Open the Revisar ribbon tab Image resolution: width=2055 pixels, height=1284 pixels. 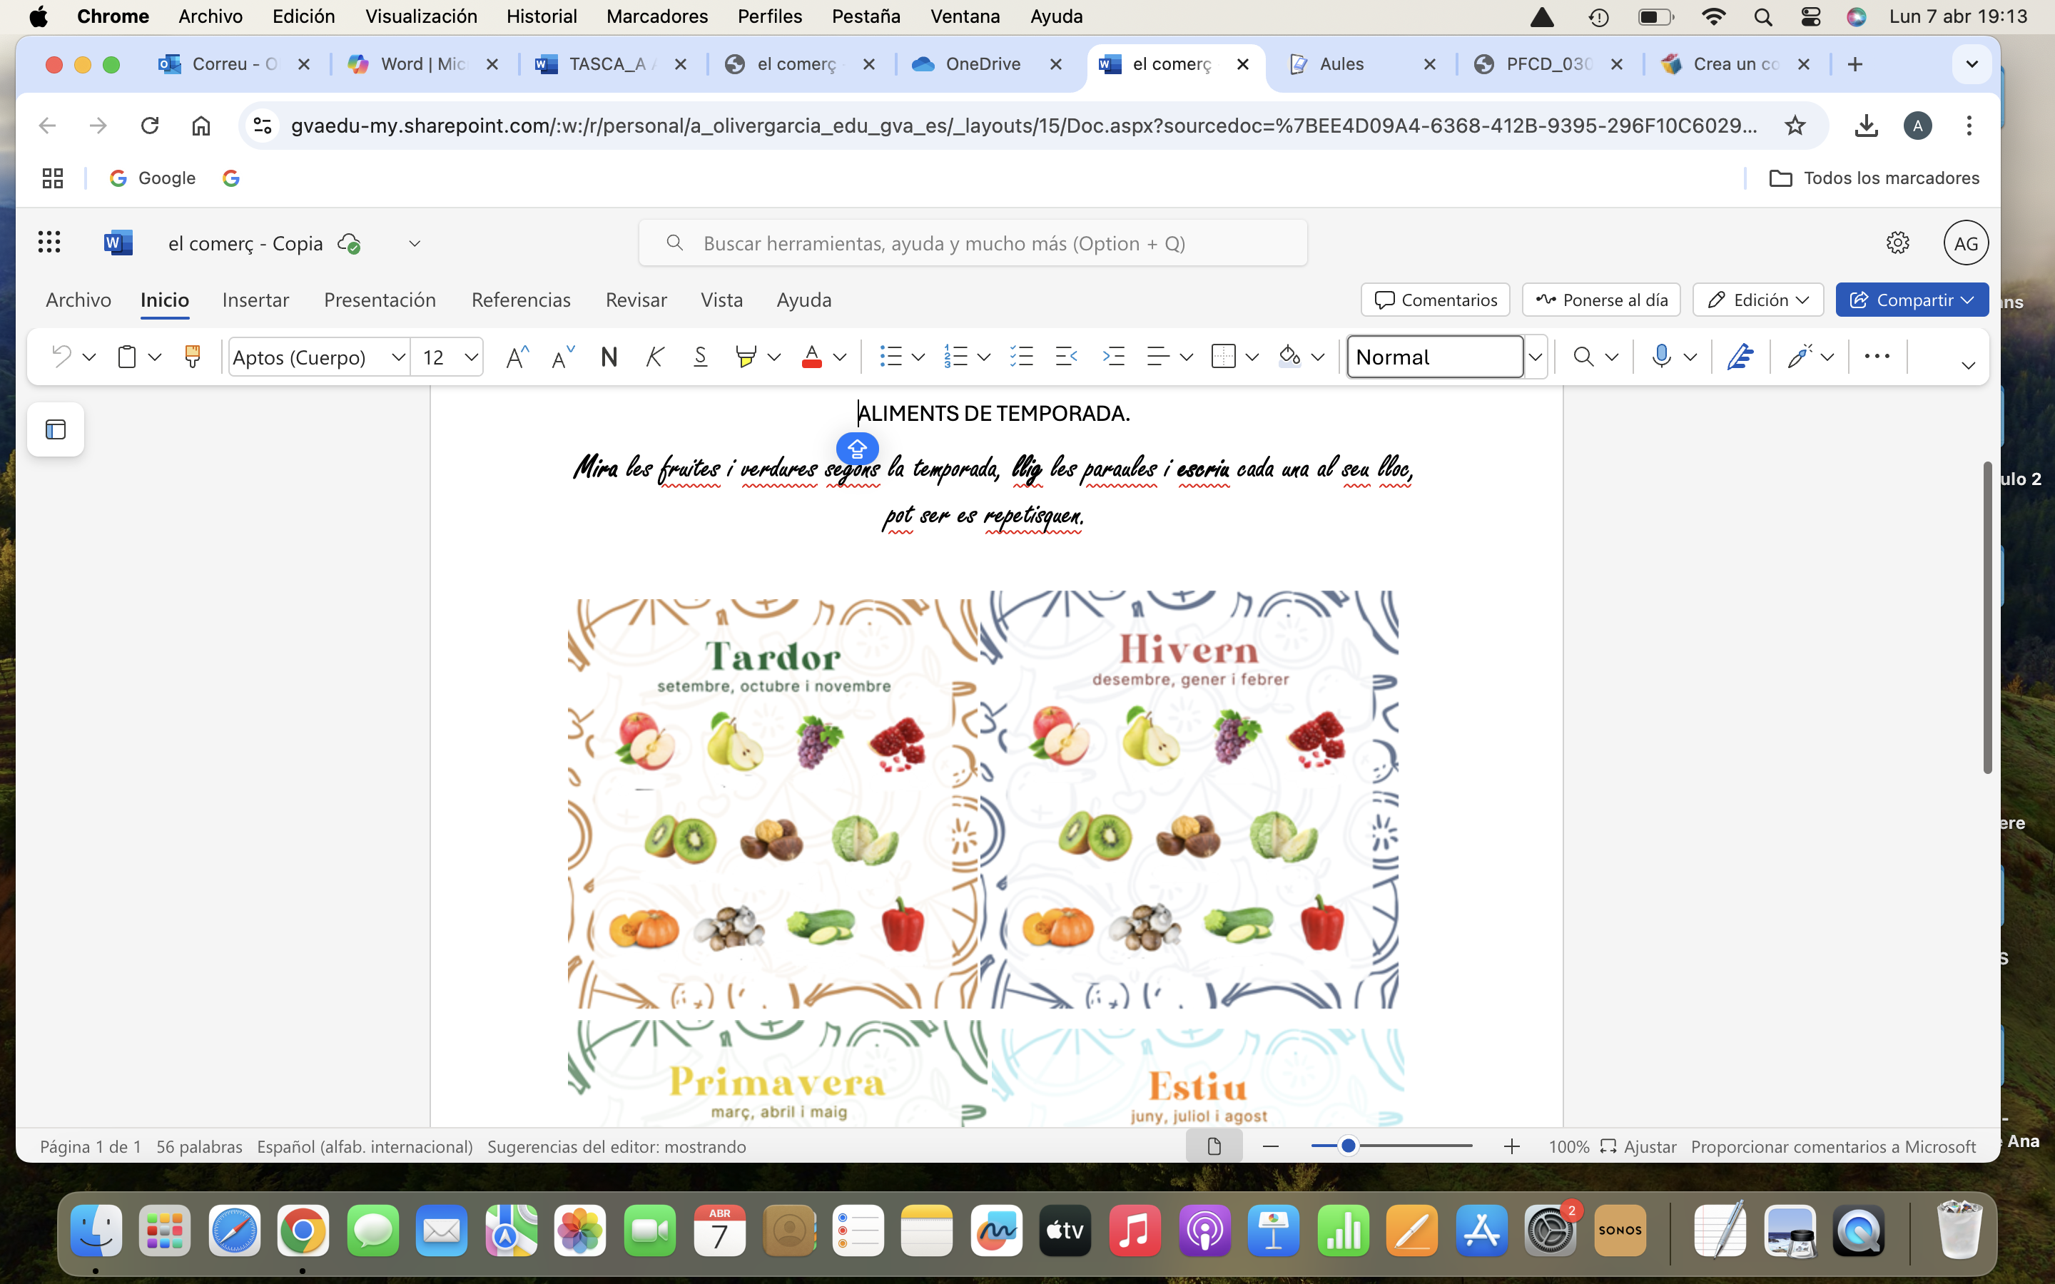click(x=636, y=300)
